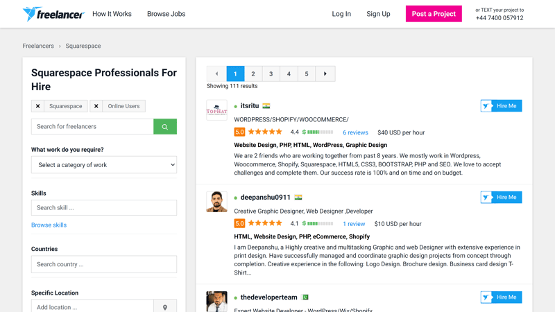Click Sign Up

pyautogui.click(x=378, y=14)
